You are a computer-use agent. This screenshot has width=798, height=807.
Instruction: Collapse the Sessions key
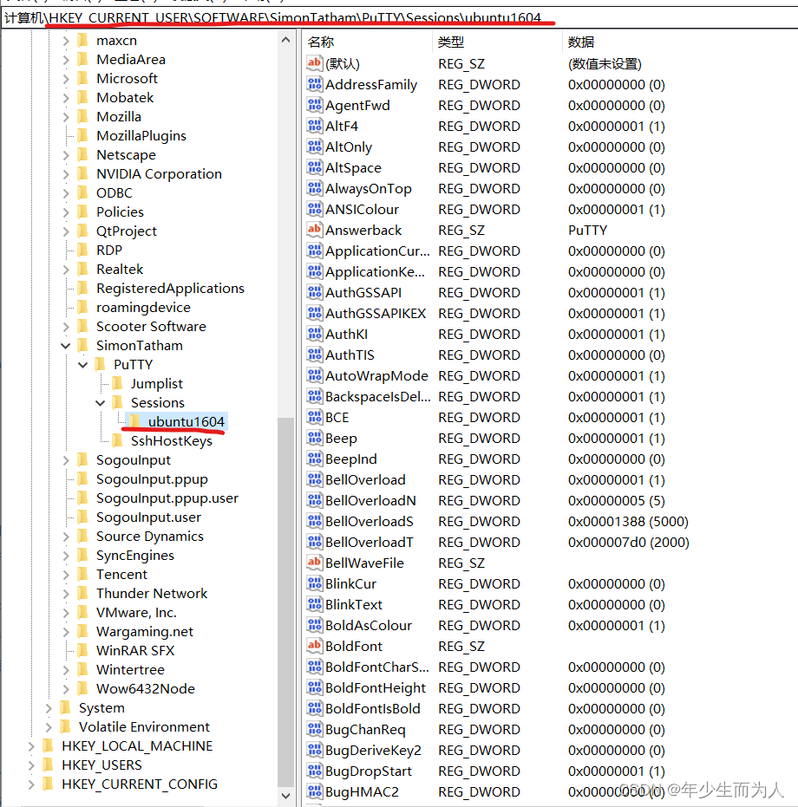tap(101, 402)
